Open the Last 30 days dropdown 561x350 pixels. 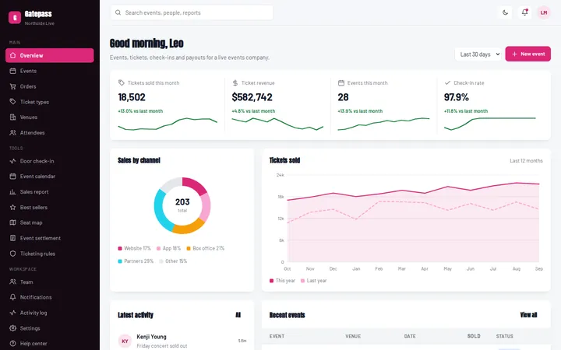[478, 54]
